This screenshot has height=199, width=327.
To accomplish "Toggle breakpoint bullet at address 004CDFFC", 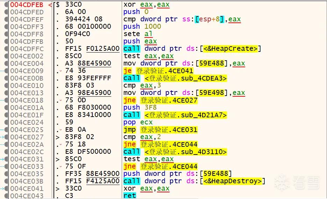I will 6,49.
